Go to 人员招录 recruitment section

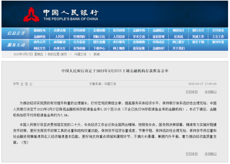(119, 37)
